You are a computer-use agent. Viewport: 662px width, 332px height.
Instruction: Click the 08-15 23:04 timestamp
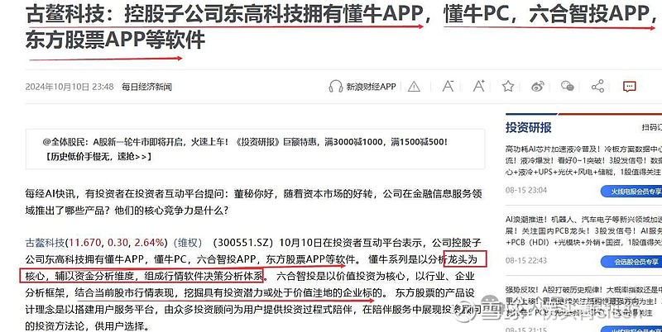point(526,191)
